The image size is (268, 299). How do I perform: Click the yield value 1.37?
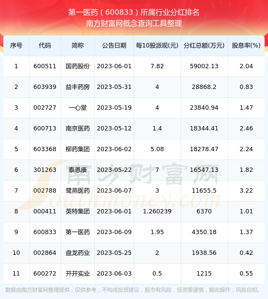[246, 232]
